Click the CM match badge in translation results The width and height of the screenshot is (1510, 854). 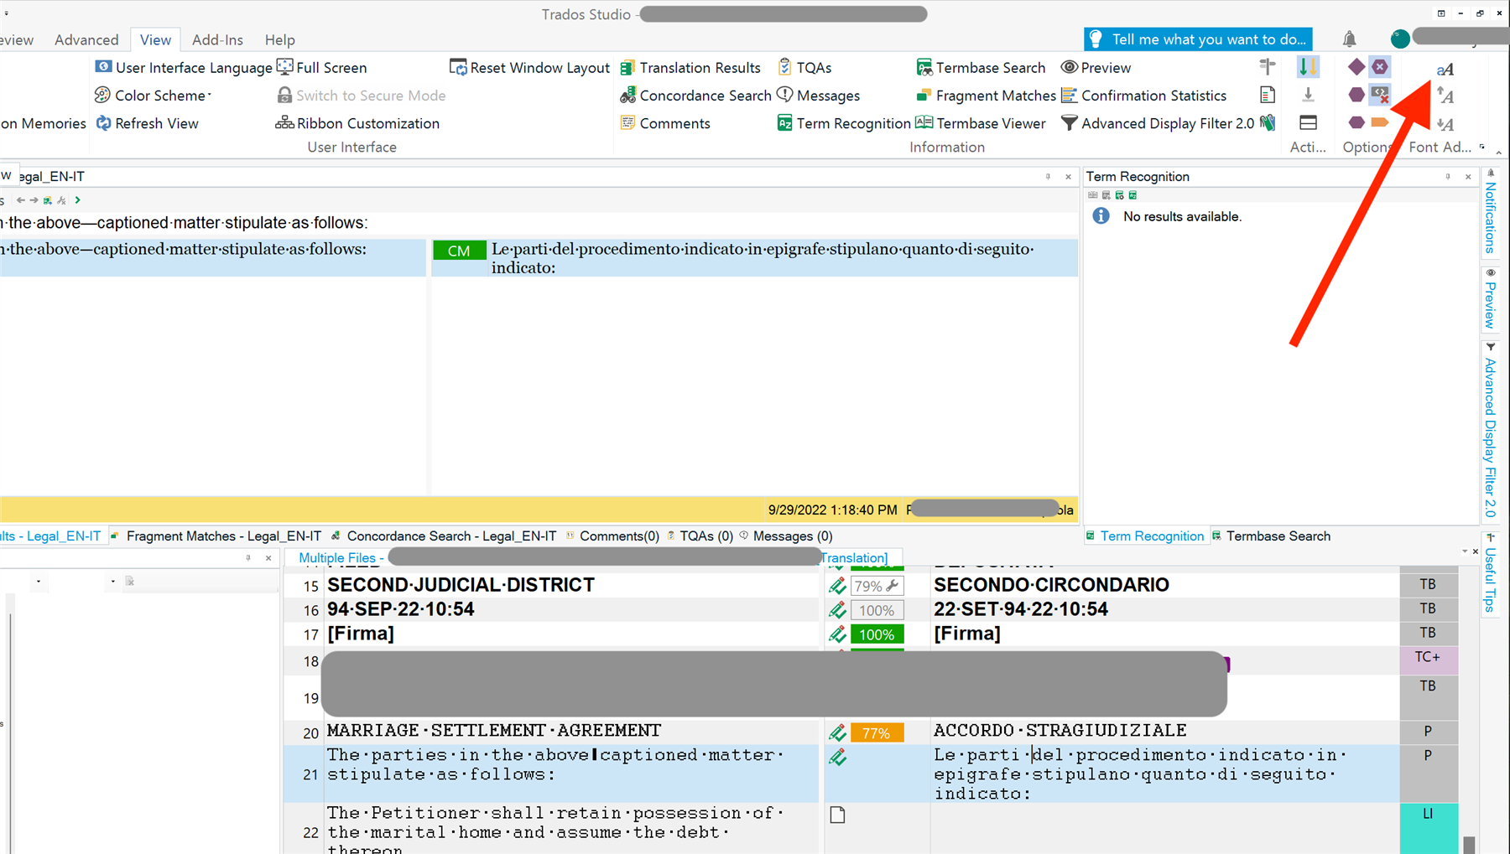tap(459, 251)
